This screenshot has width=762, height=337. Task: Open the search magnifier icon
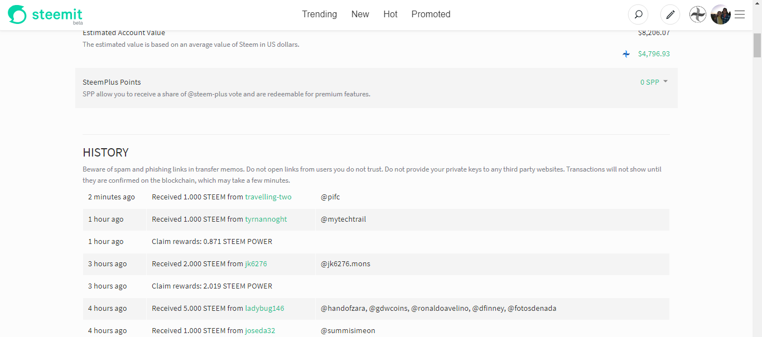coord(638,14)
